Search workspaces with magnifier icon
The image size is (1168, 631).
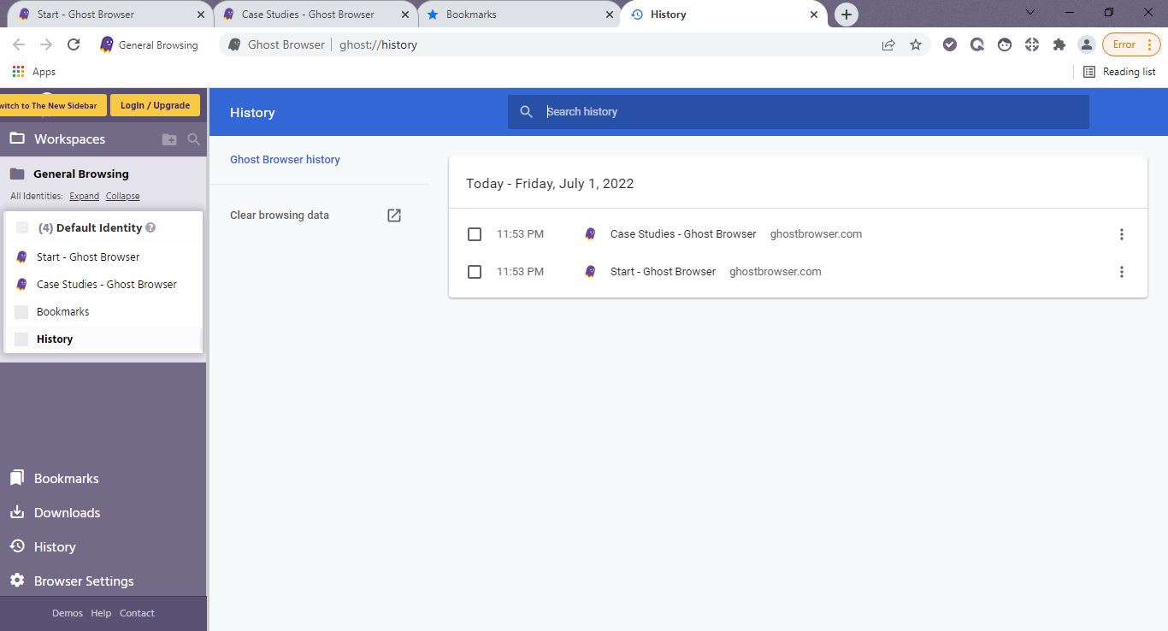(x=194, y=139)
